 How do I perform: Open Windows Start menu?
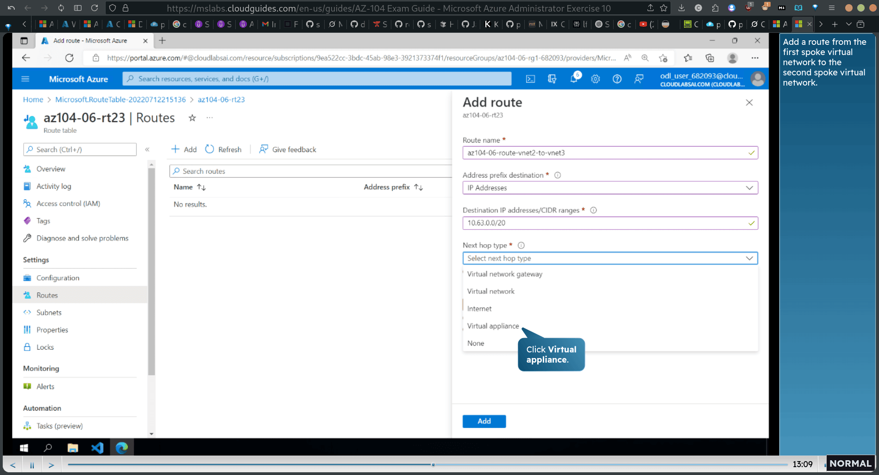tap(24, 448)
